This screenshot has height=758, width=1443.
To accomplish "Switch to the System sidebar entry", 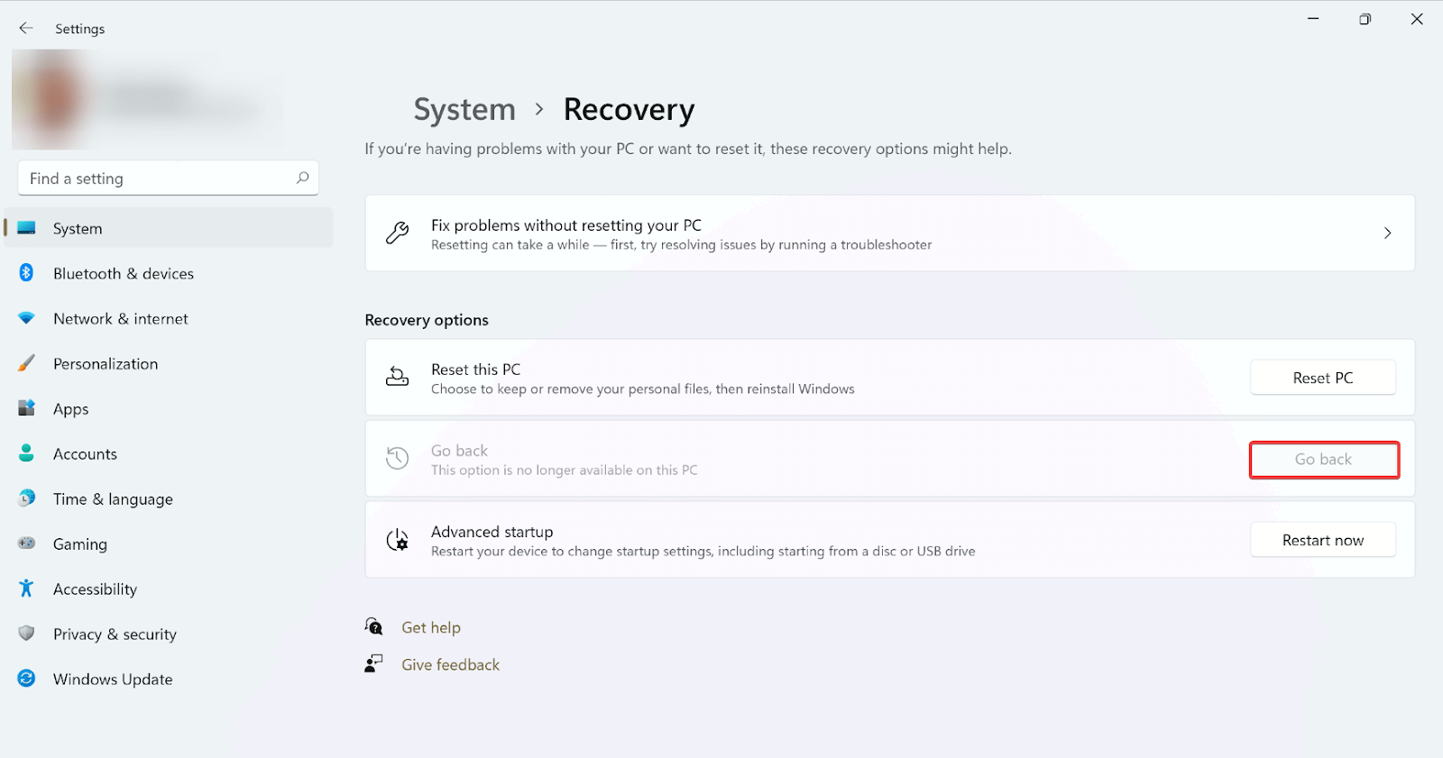I will pyautogui.click(x=77, y=228).
